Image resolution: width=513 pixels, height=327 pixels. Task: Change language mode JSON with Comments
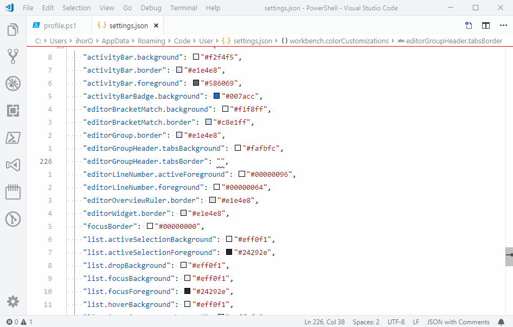(x=458, y=322)
